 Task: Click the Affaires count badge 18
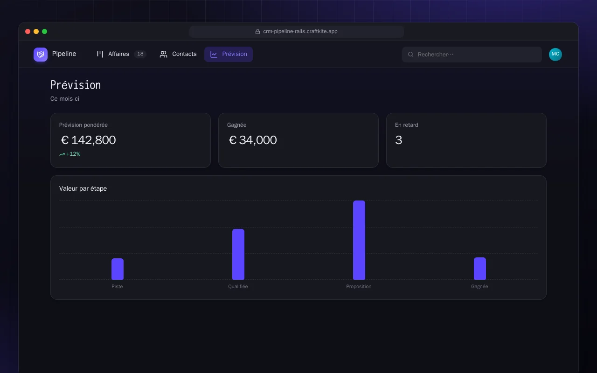pos(140,54)
